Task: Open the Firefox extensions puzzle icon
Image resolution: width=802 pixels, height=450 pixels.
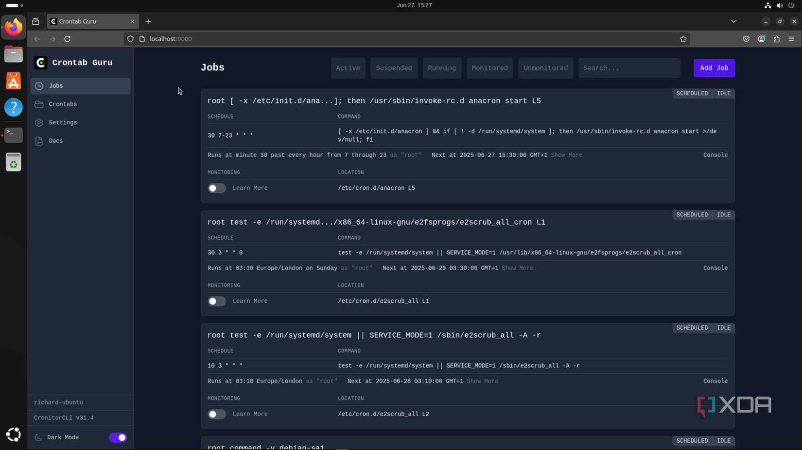Action: [x=776, y=39]
